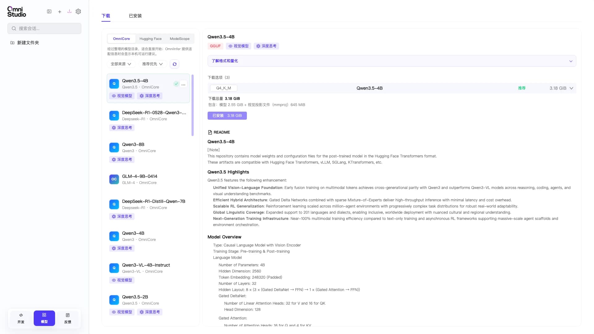Click the 新建文件夹 folder icon
This screenshot has width=594, height=334.
12,43
